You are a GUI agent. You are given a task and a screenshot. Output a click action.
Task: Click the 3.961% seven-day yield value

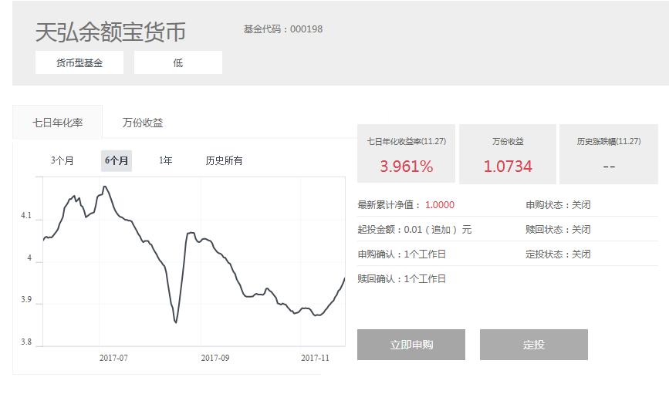[x=406, y=167]
